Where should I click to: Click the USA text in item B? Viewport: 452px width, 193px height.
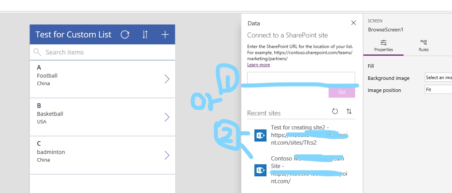coord(42,121)
